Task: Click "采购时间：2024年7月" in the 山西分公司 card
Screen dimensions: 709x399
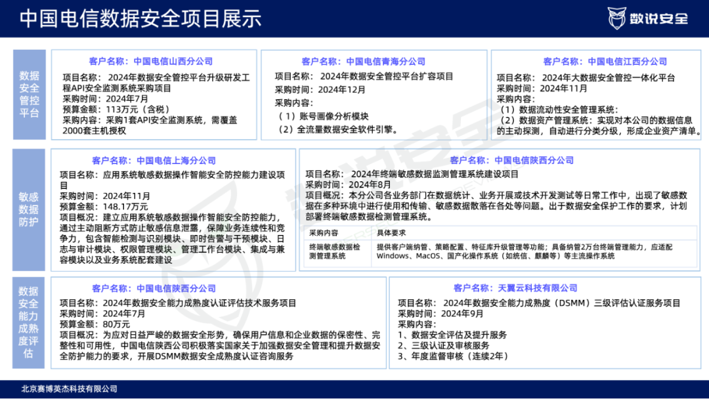Action: tap(105, 99)
